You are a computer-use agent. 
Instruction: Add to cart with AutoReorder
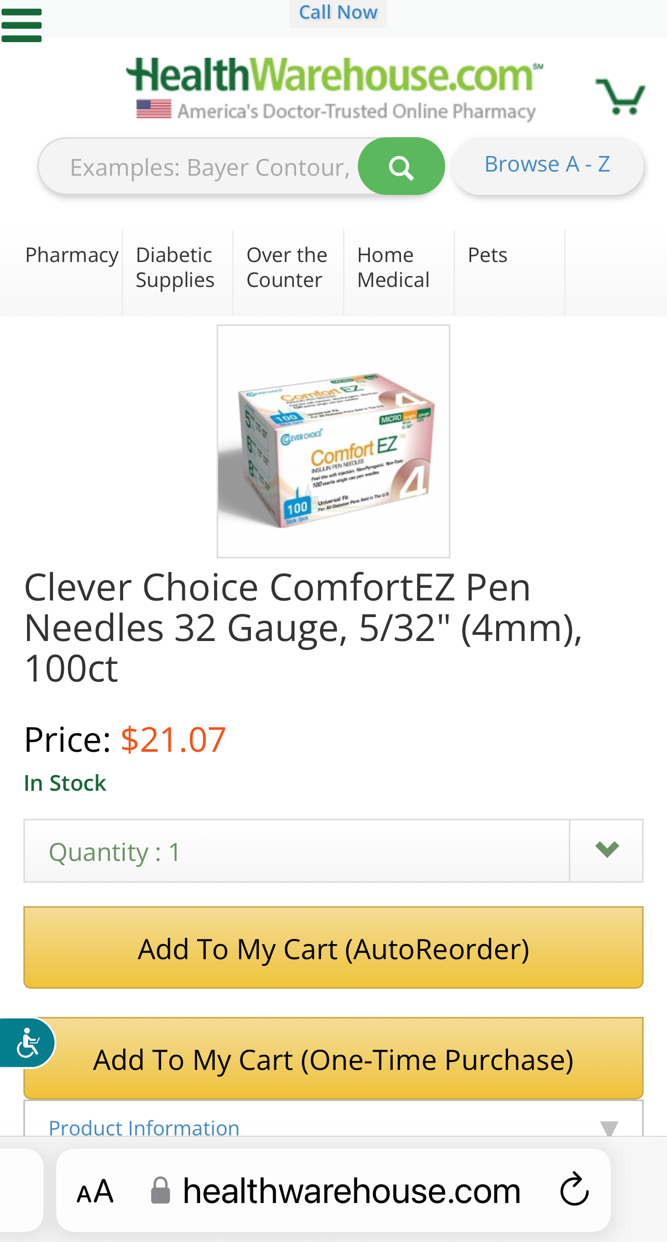(x=333, y=948)
